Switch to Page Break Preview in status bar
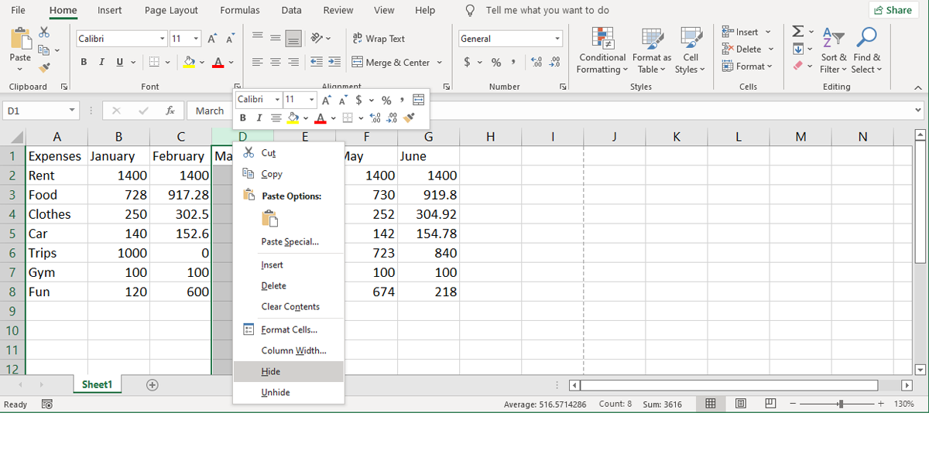The height and width of the screenshot is (464, 929). pyautogui.click(x=770, y=404)
